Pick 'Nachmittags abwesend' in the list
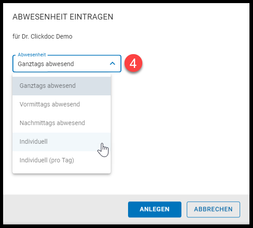Screen dimensions: 253x228 click(x=61, y=123)
